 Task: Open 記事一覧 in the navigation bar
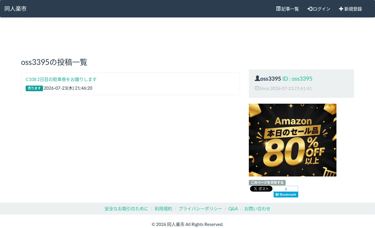pyautogui.click(x=288, y=9)
